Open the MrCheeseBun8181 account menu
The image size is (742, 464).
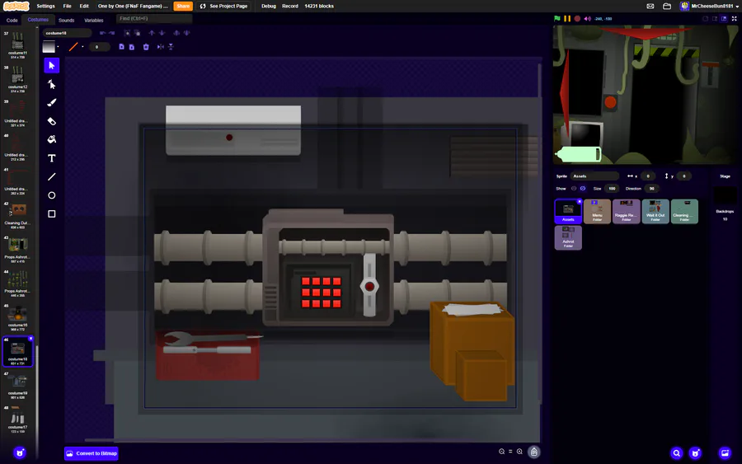point(709,6)
